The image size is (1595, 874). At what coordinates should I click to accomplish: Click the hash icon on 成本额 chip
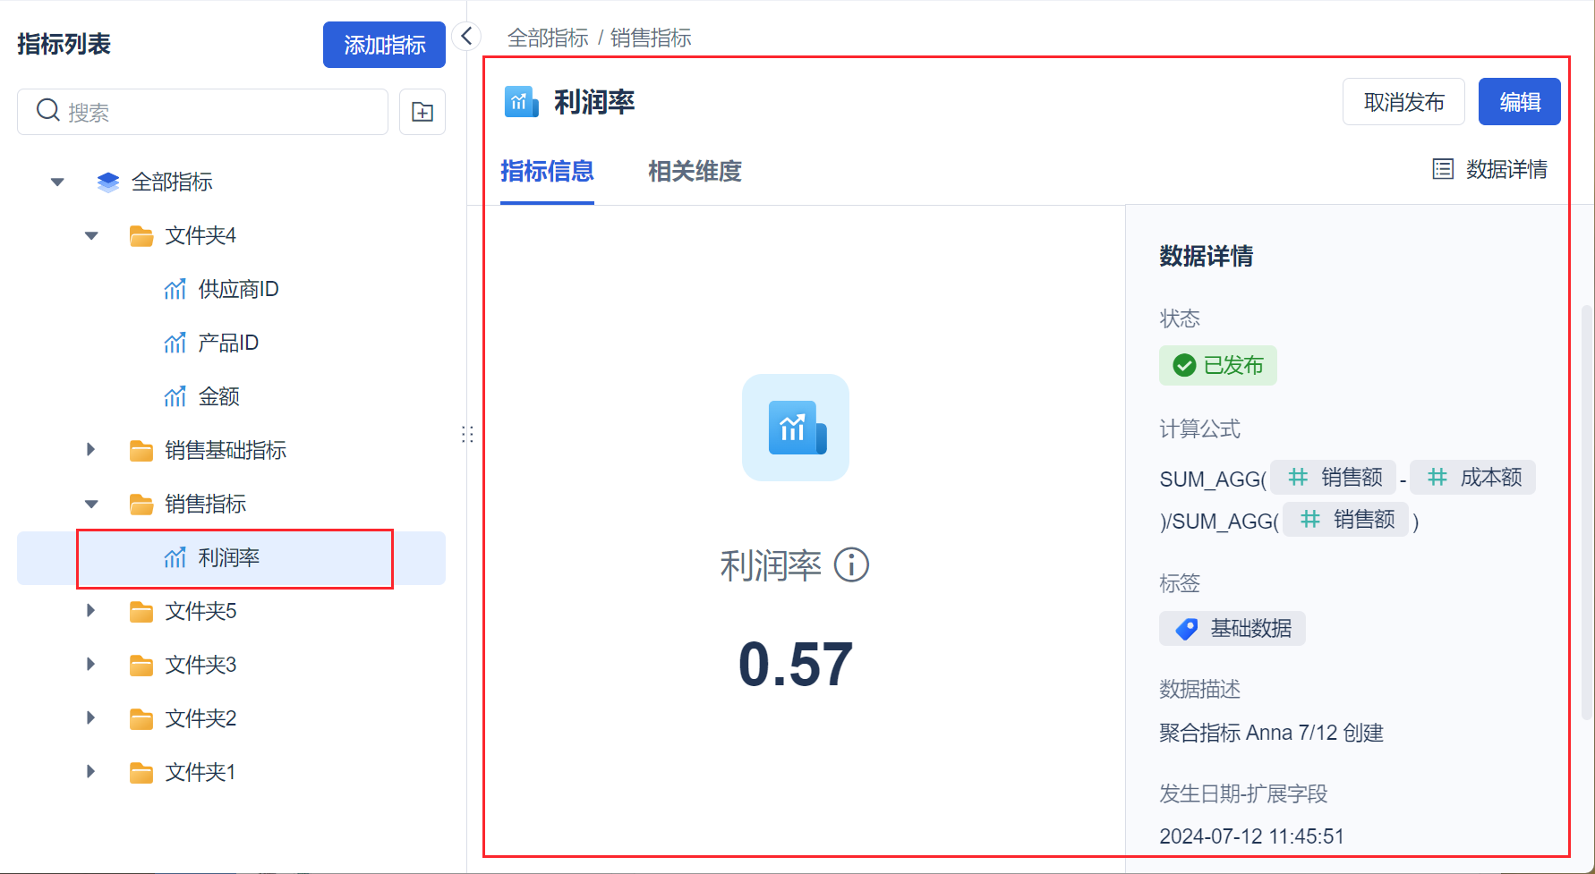[x=1437, y=478]
